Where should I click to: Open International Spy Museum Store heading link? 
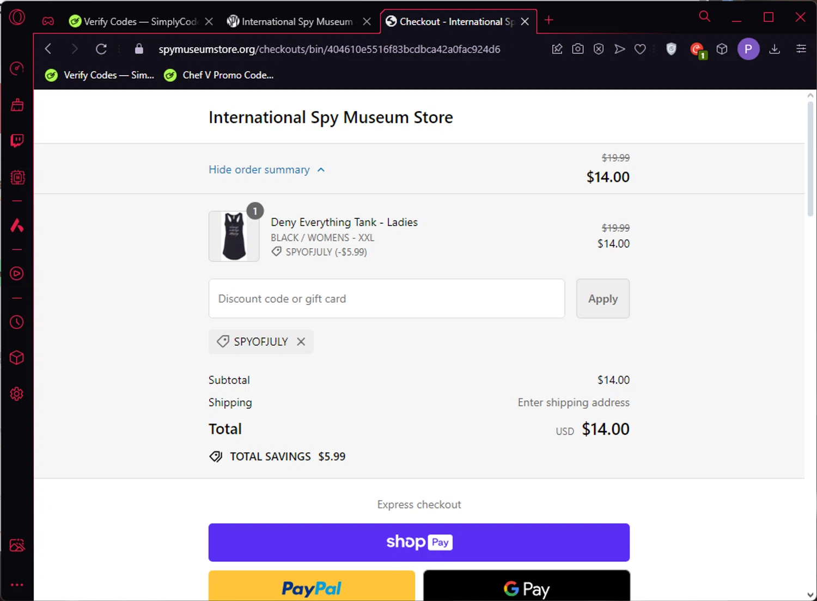(x=331, y=118)
